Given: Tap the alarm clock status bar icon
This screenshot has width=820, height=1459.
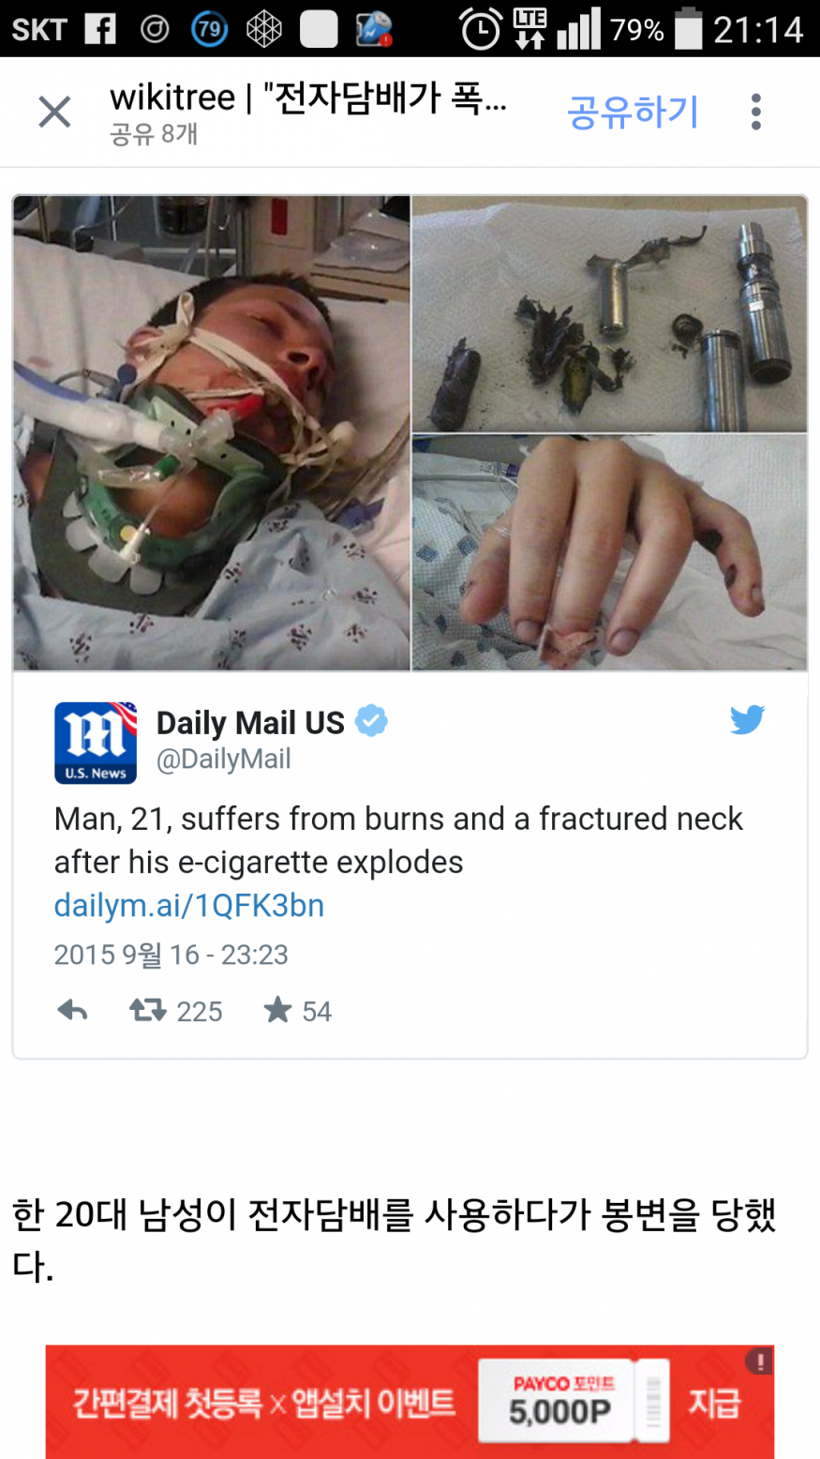Looking at the screenshot, I should (481, 30).
